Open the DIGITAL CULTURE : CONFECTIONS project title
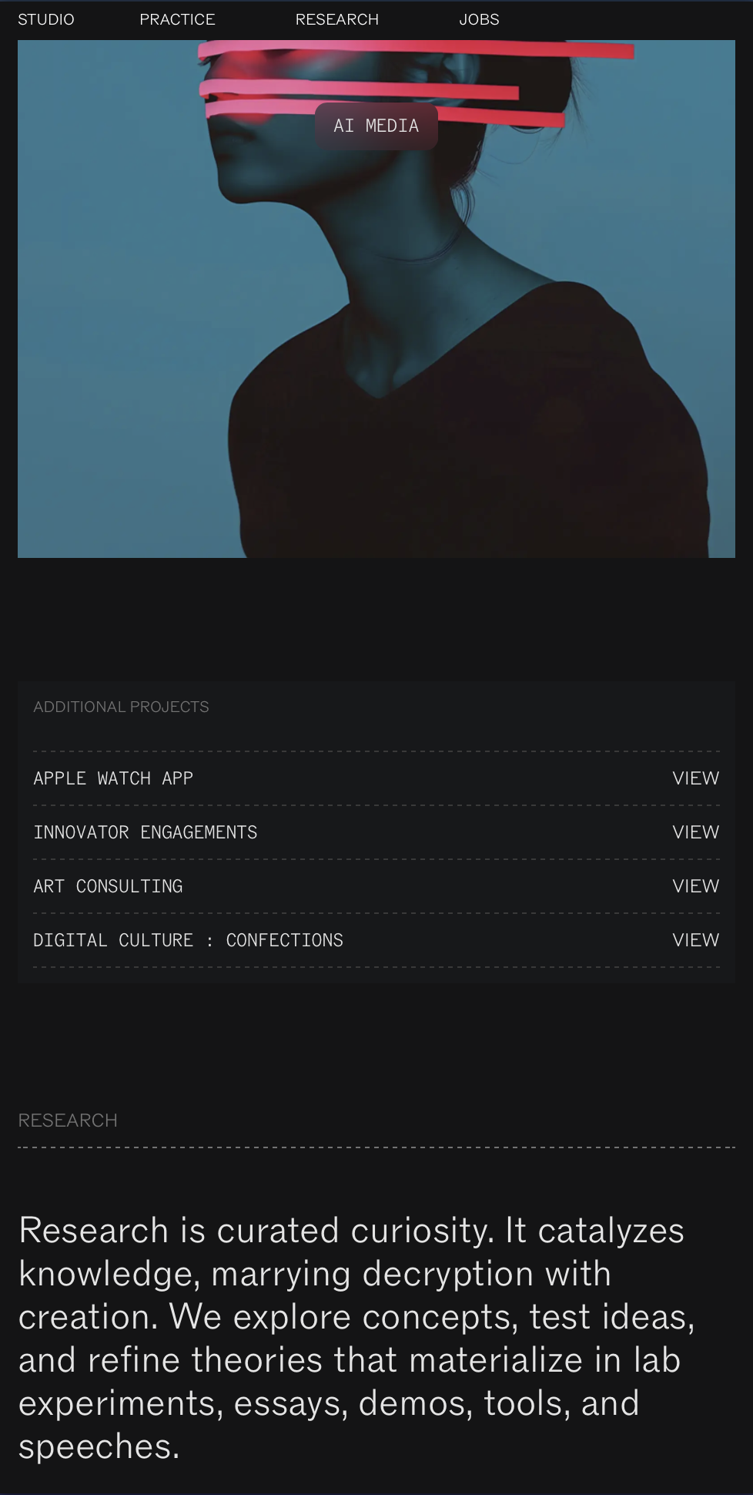 (x=188, y=940)
